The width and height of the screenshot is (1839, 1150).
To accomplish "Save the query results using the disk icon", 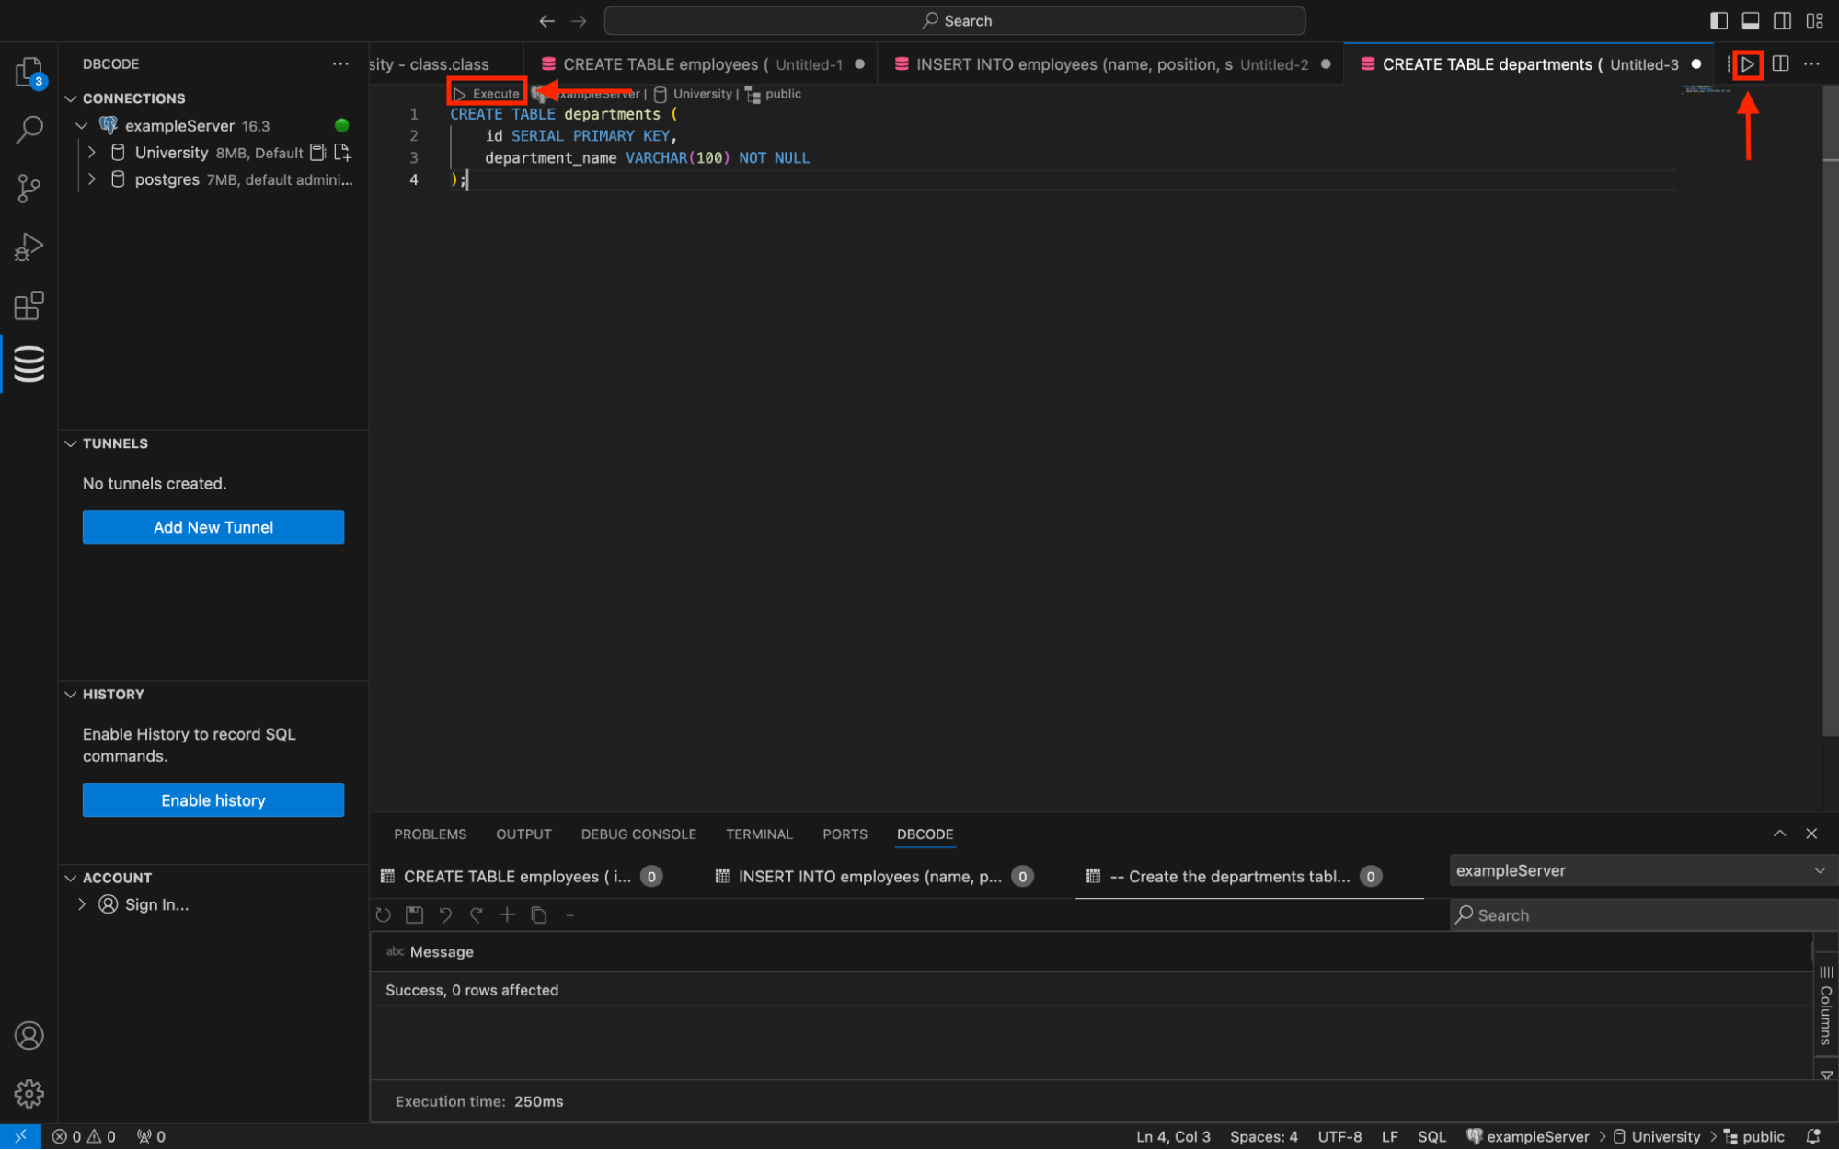I will click(414, 914).
